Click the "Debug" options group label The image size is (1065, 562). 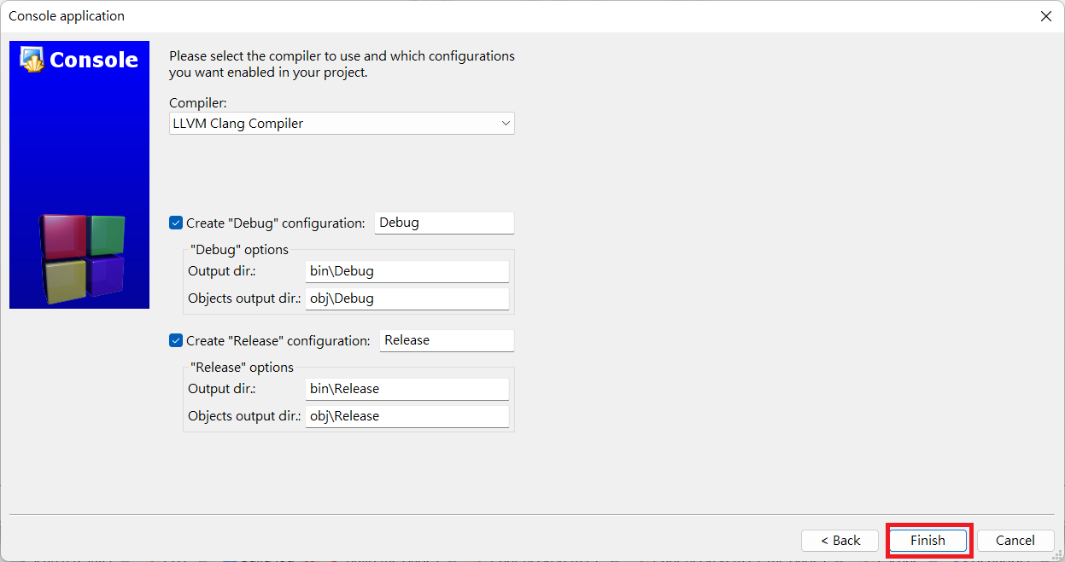[x=240, y=250]
